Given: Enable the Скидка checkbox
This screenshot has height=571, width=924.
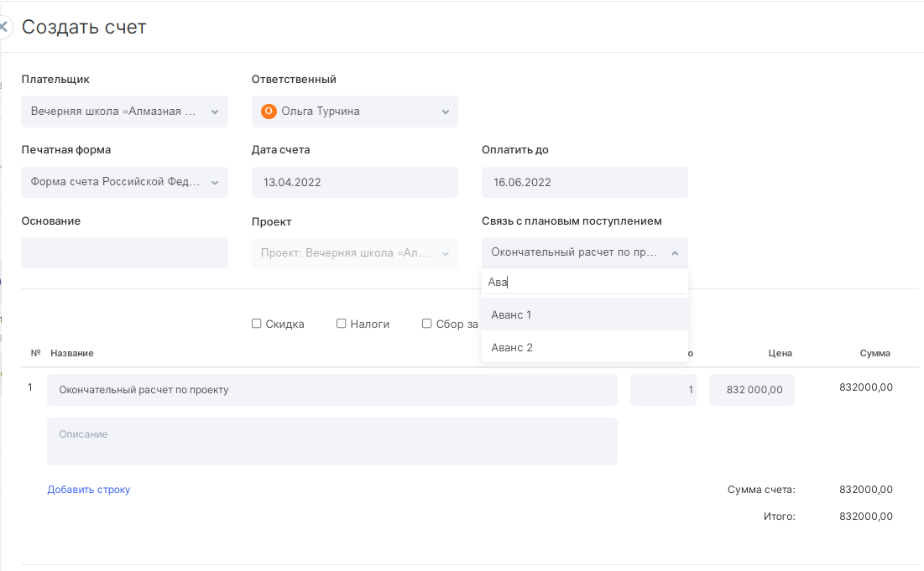Looking at the screenshot, I should [x=257, y=324].
